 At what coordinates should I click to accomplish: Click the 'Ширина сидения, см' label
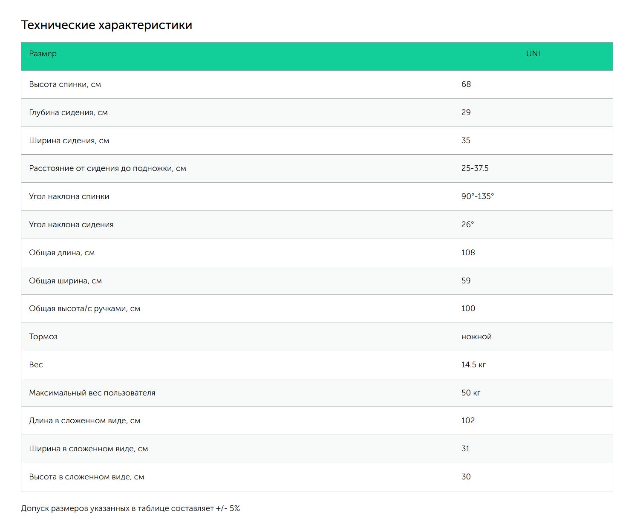coord(69,141)
